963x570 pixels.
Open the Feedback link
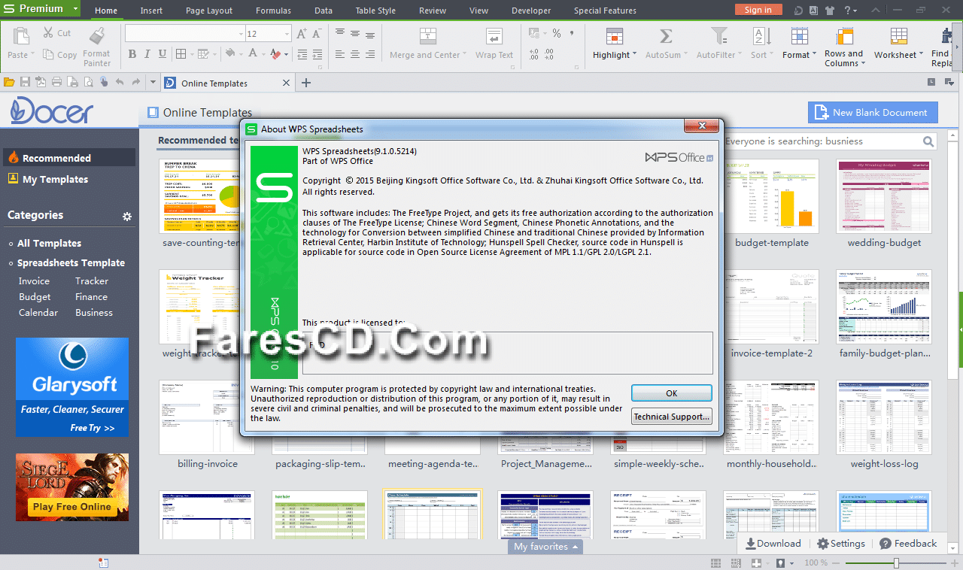click(x=908, y=544)
